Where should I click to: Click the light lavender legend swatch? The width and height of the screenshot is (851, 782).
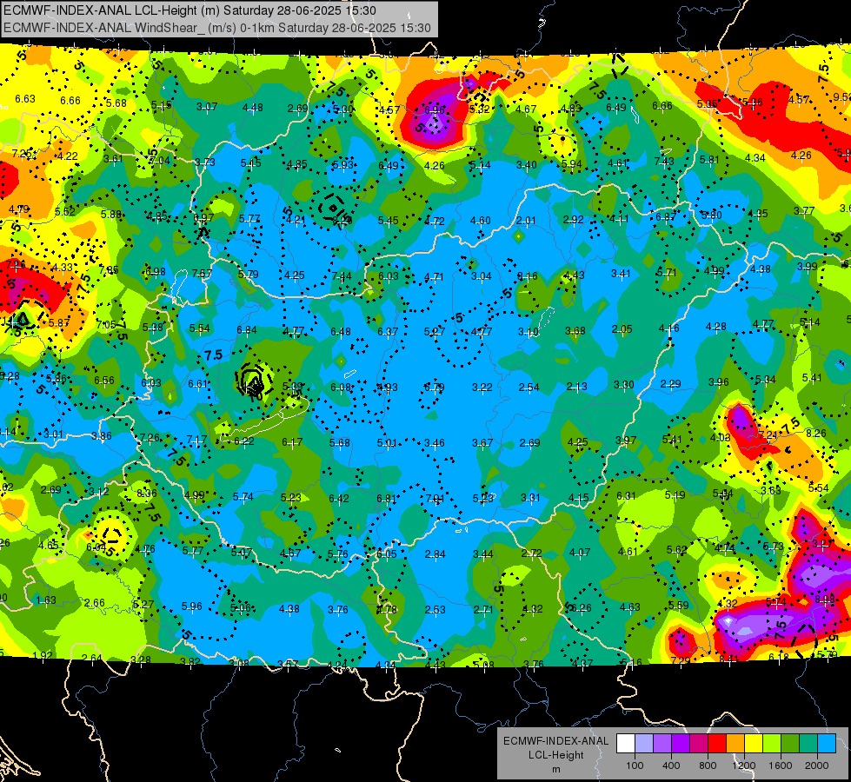(x=644, y=744)
